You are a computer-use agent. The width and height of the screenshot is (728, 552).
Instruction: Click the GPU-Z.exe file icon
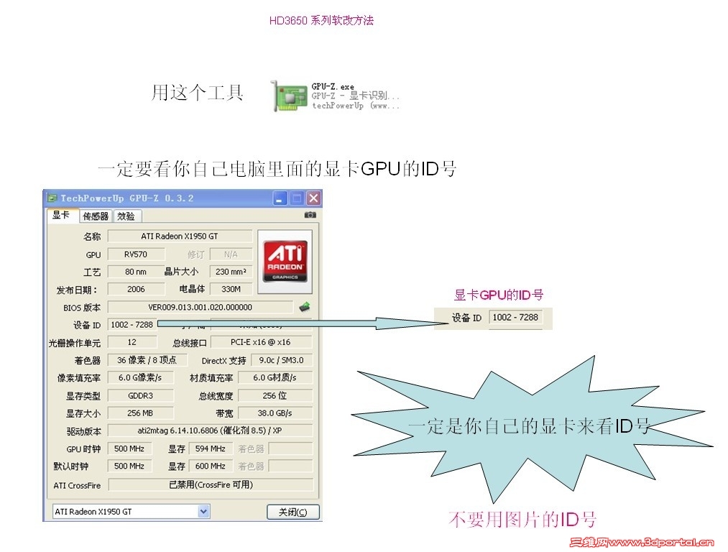coord(289,96)
